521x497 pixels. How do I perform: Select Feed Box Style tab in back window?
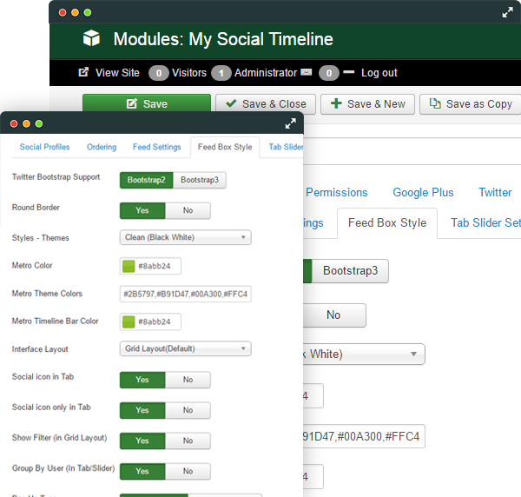pos(387,222)
